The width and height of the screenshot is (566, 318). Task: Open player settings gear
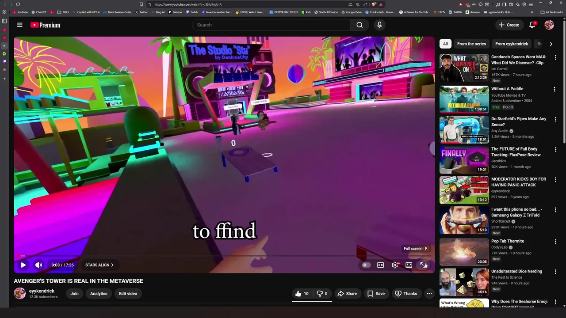[395, 265]
